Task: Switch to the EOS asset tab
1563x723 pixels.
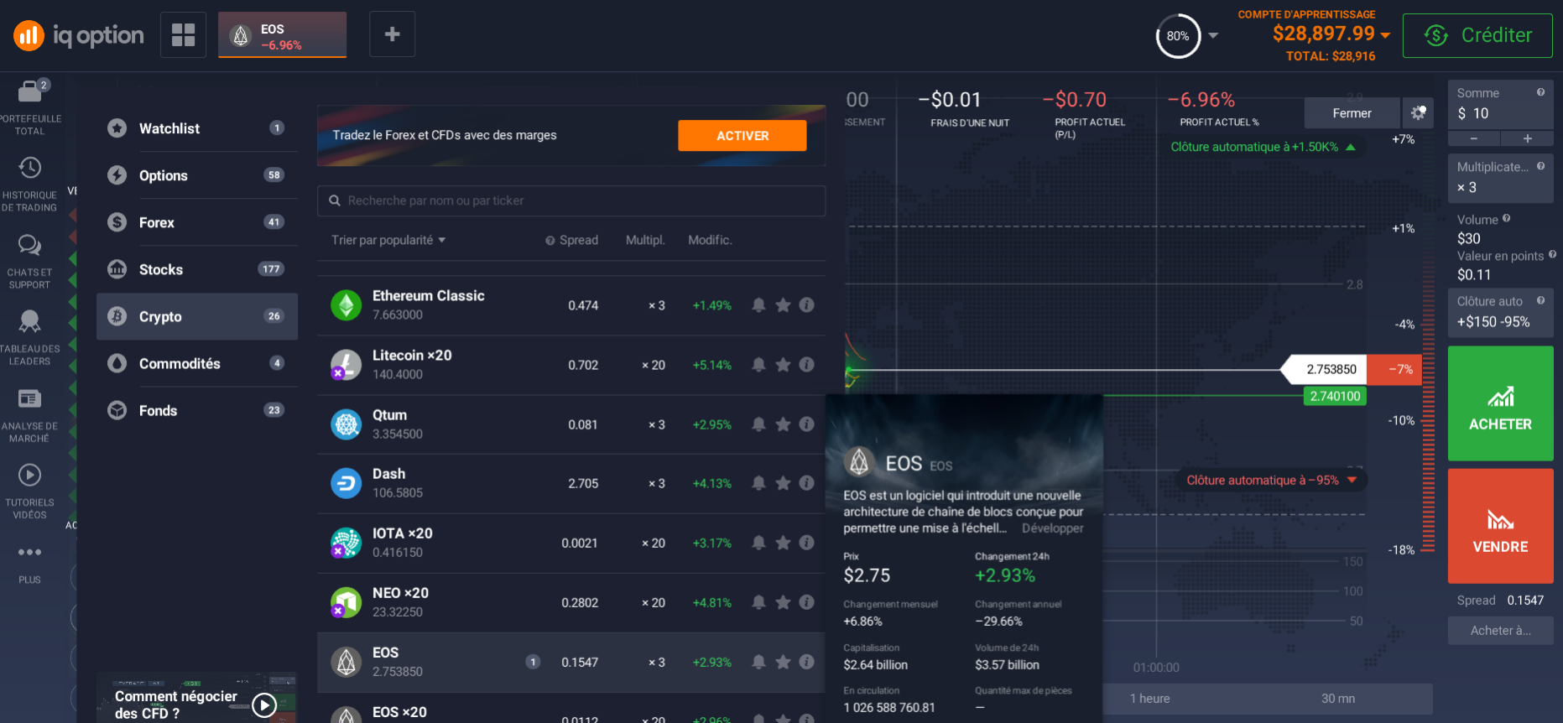Action: pos(282,34)
